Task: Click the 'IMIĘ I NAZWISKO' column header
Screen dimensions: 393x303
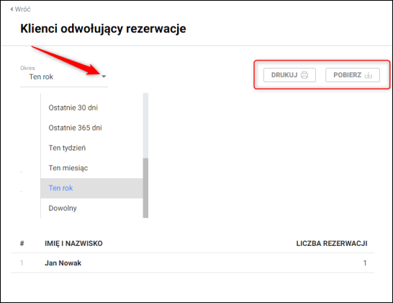Action: coord(73,243)
